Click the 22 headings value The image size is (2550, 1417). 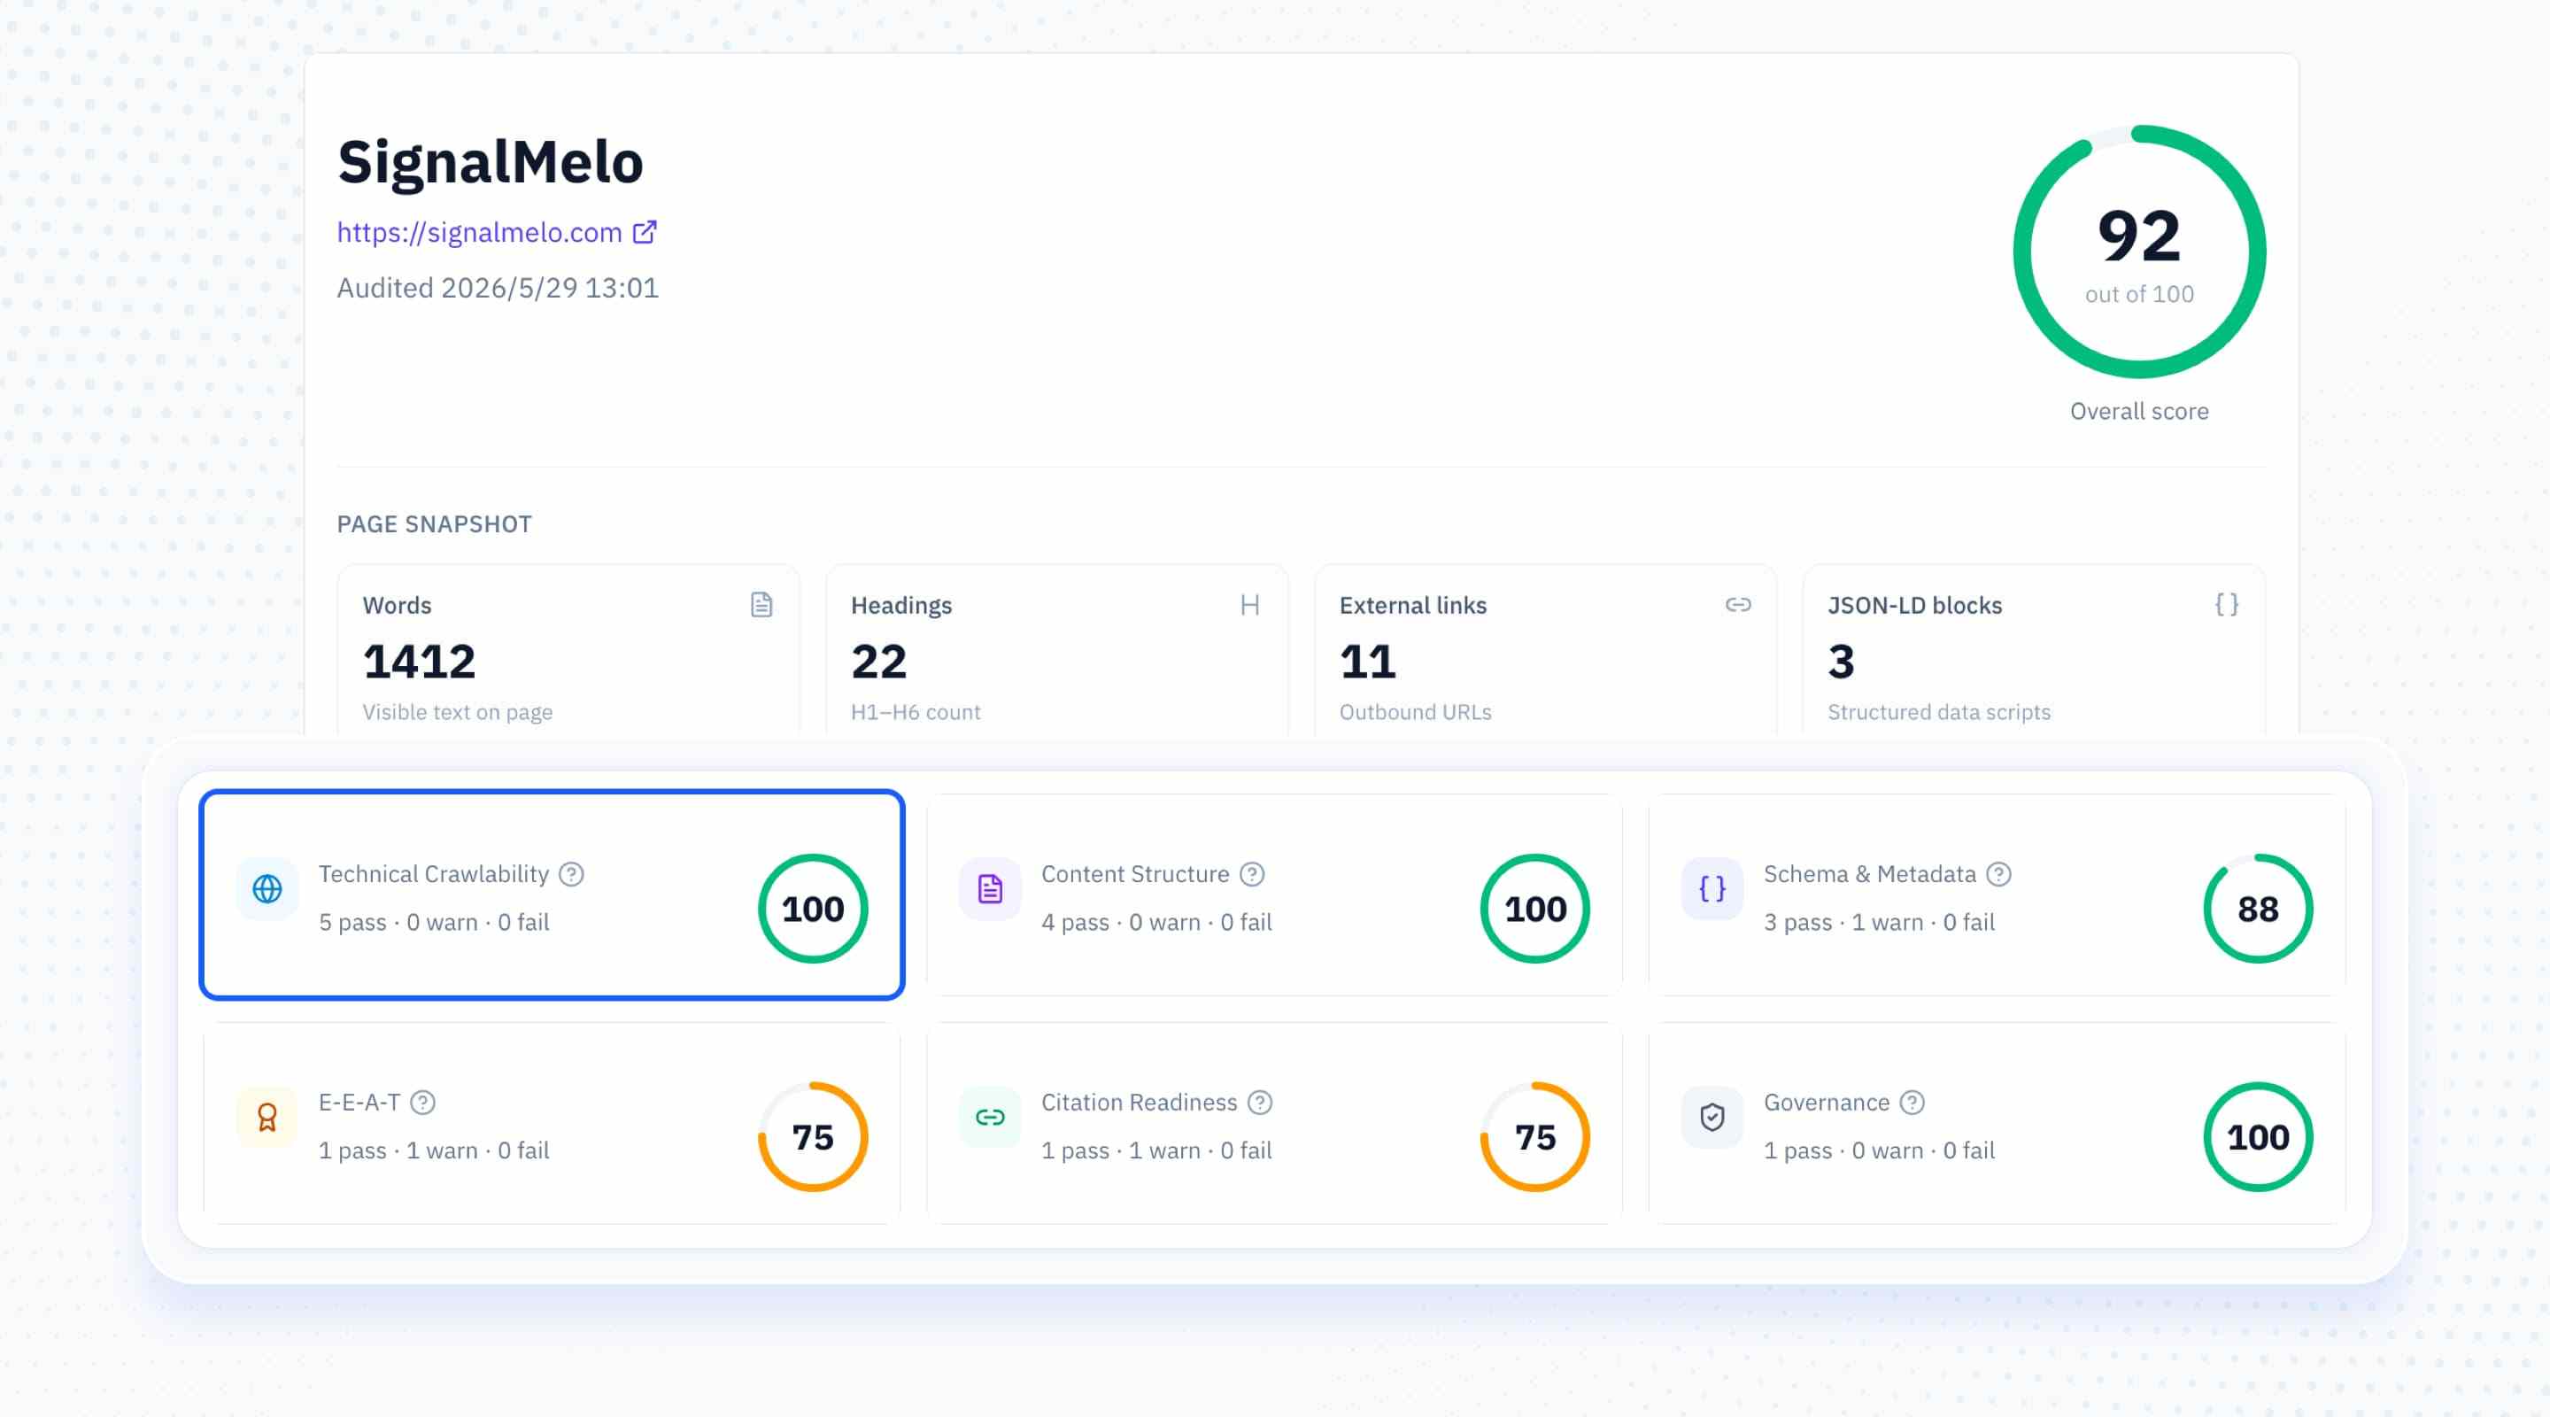pos(879,662)
